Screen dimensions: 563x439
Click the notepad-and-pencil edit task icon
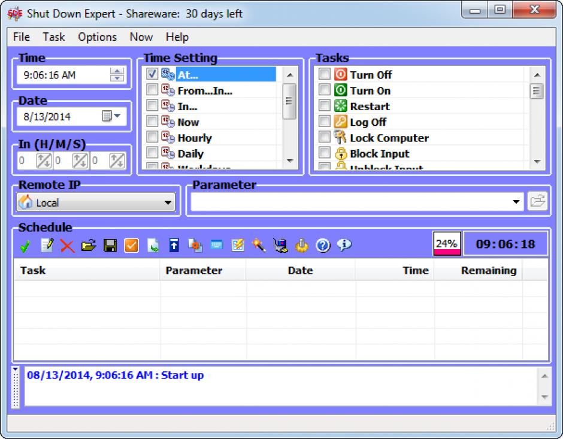coord(47,245)
